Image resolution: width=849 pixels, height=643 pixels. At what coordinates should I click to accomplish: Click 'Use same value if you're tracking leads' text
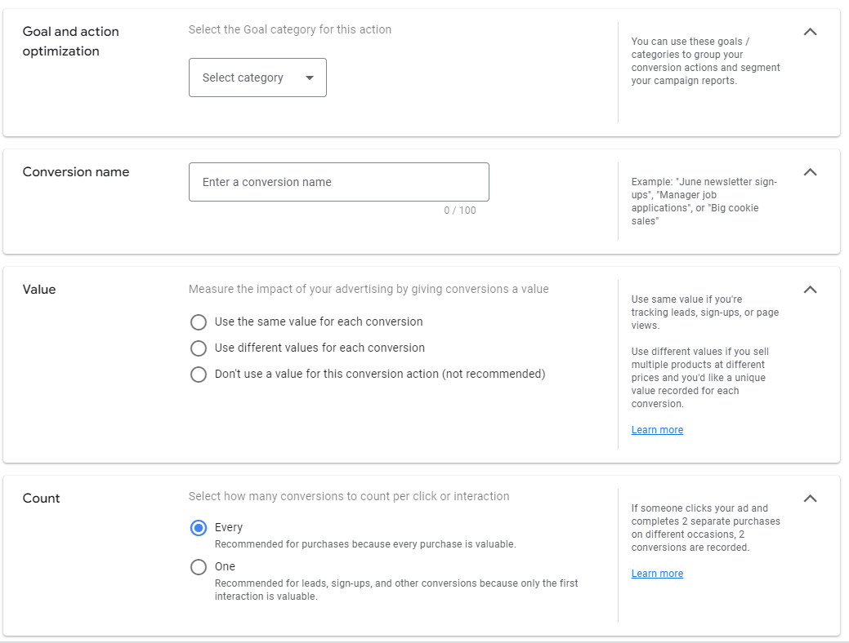click(x=705, y=313)
